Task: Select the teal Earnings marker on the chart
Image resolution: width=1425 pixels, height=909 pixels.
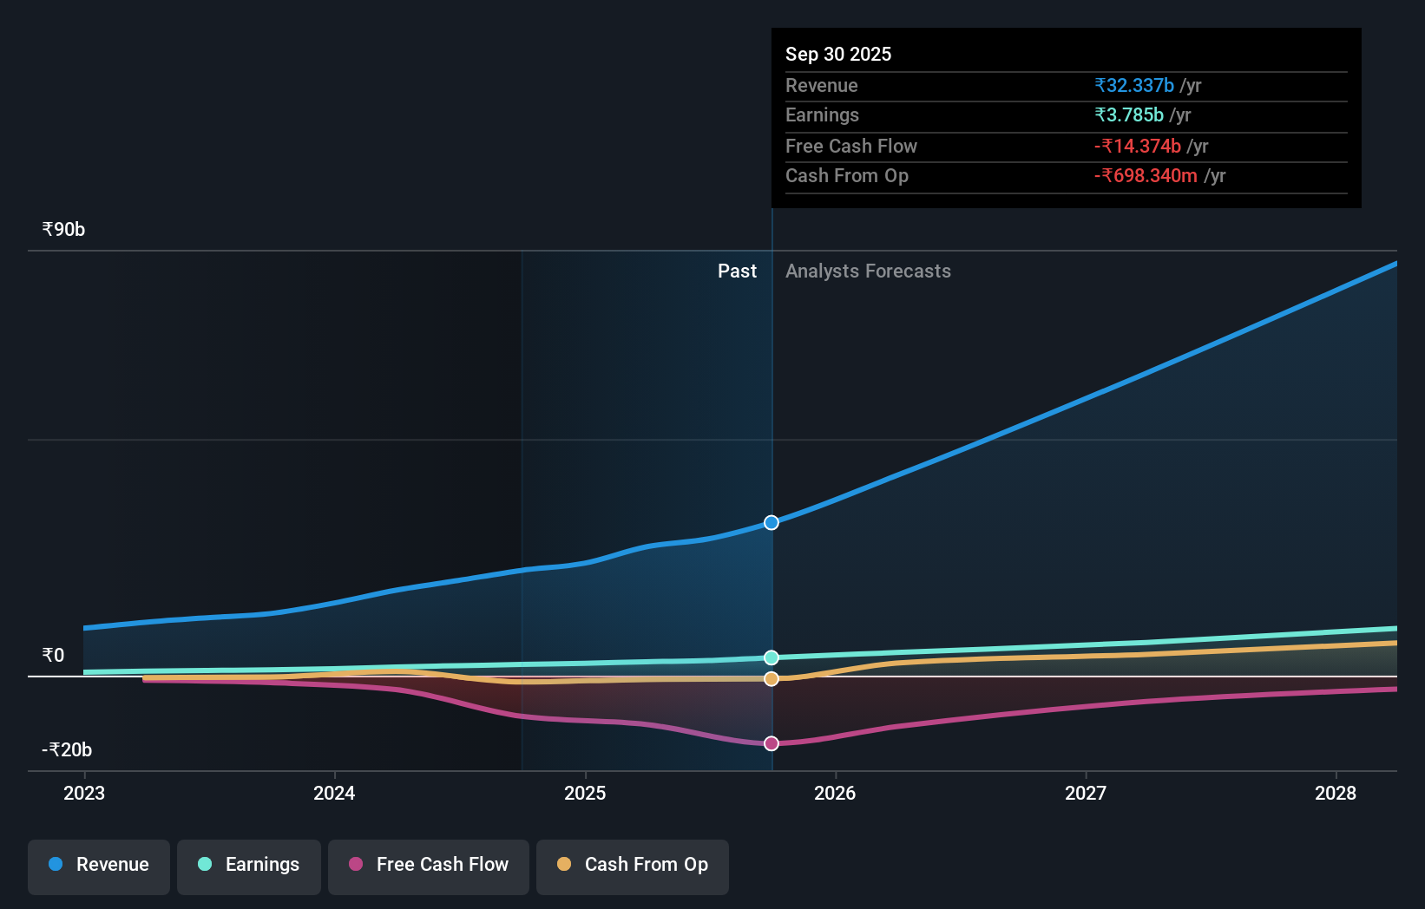Action: click(771, 657)
